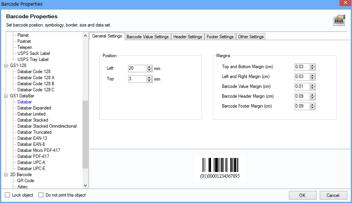Screen dimensions: 352x203
Task: Open the Barcode Value Settings tab
Action: tap(147, 37)
